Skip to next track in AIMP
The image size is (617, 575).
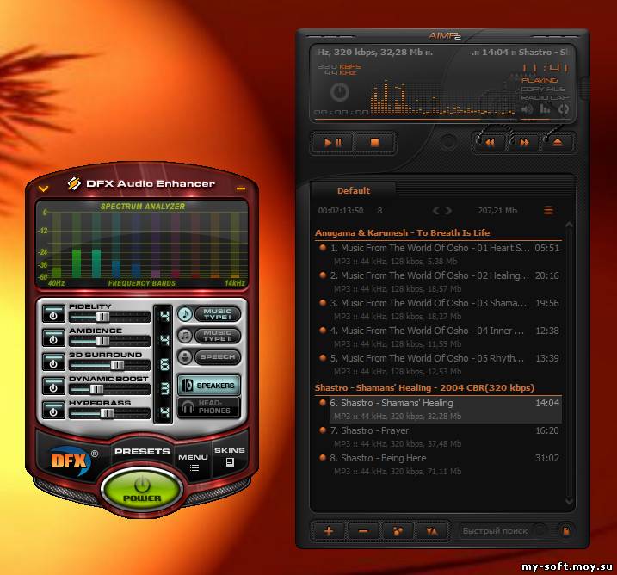[x=524, y=143]
